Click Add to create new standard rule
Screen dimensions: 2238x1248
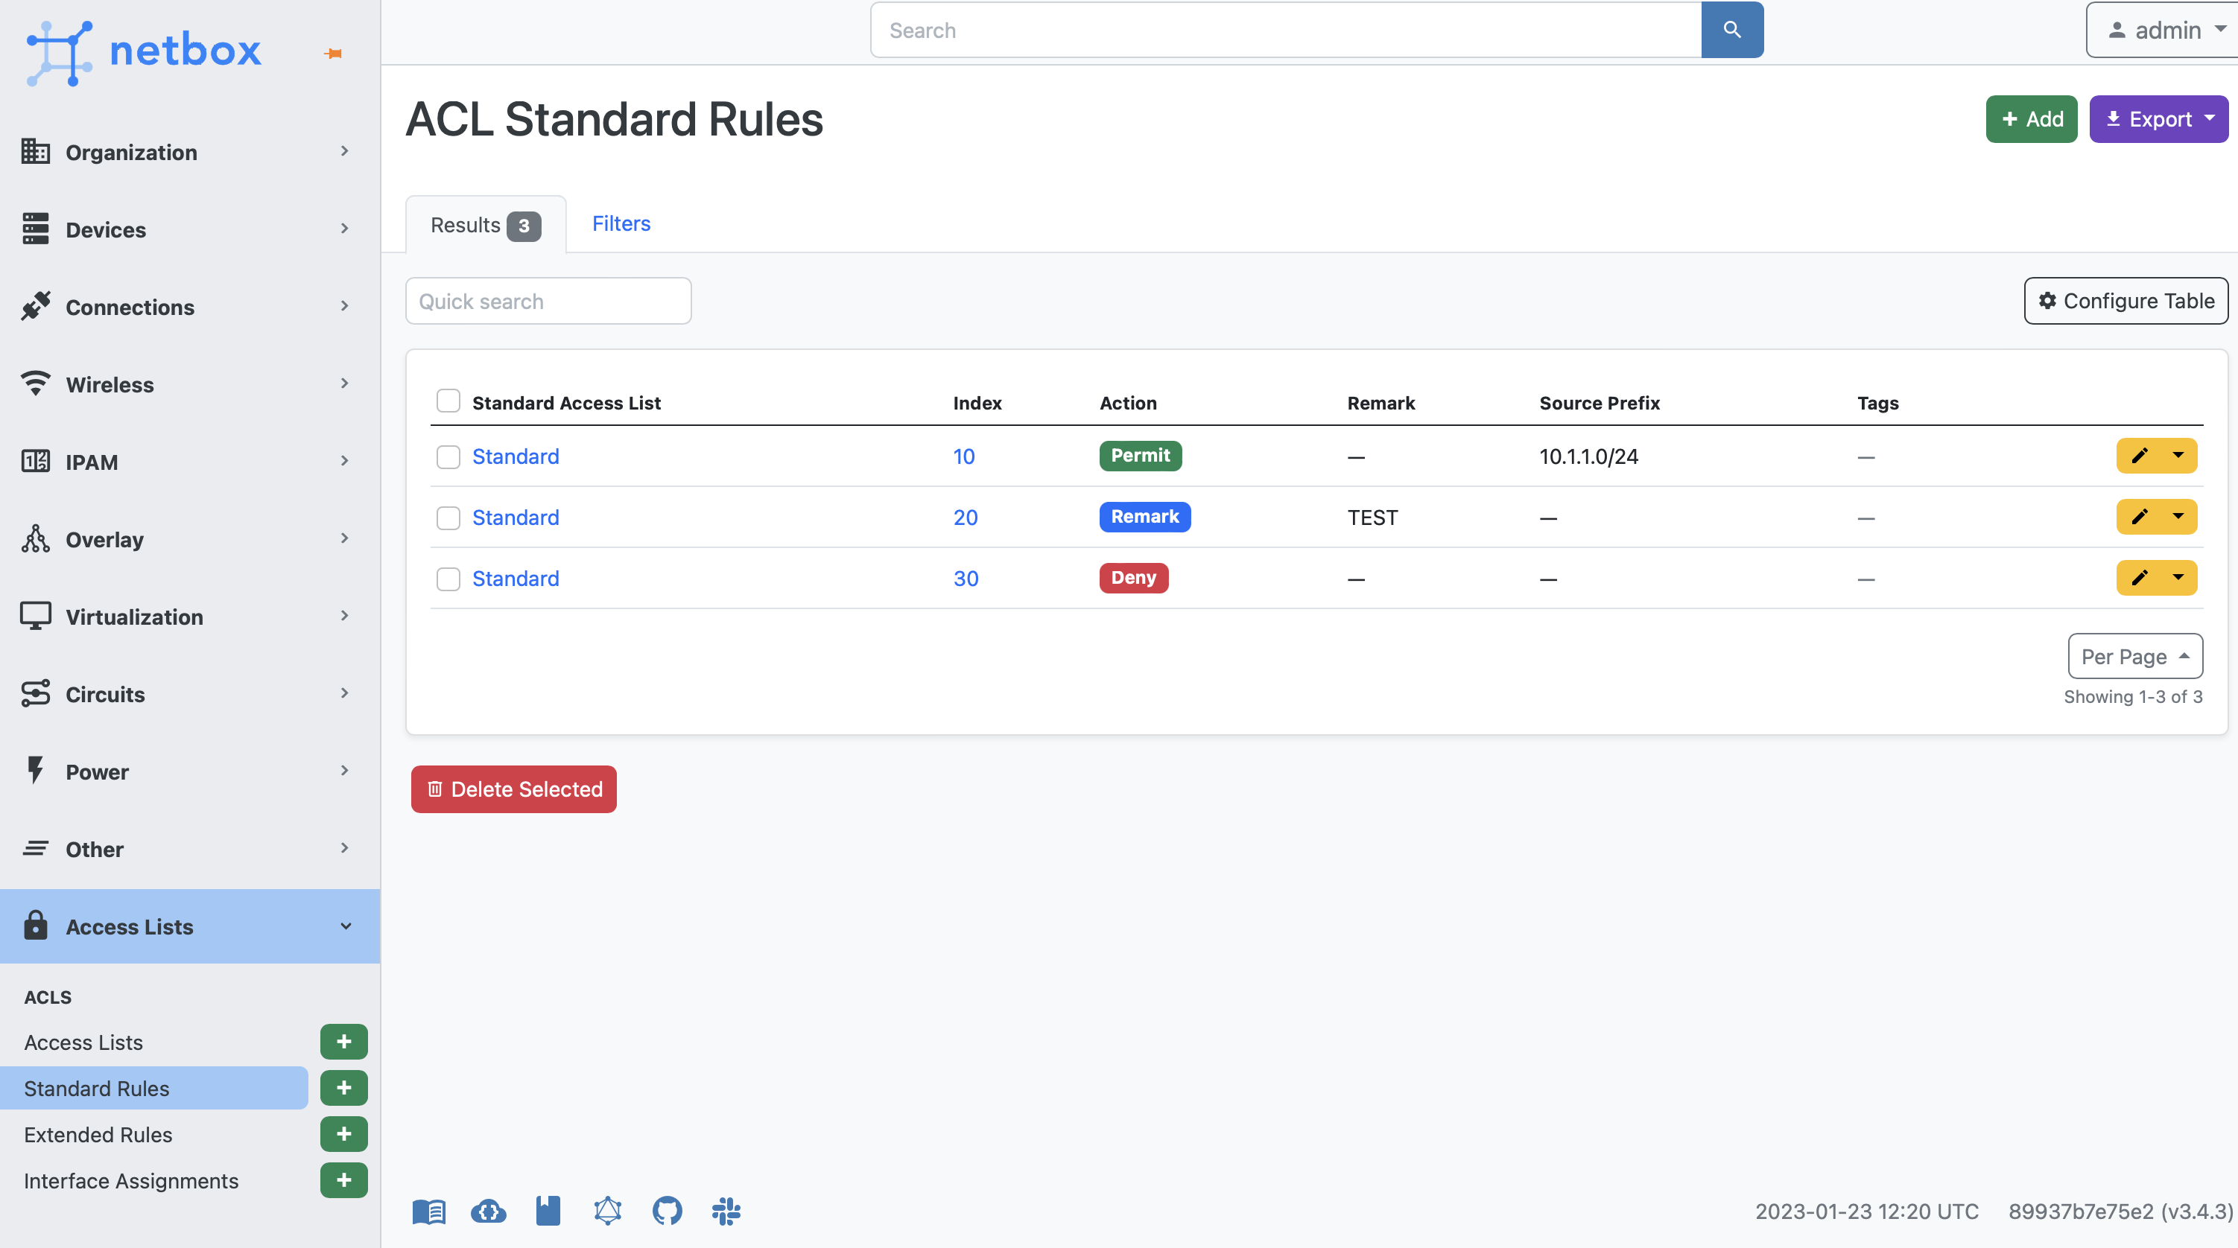pyautogui.click(x=2030, y=118)
